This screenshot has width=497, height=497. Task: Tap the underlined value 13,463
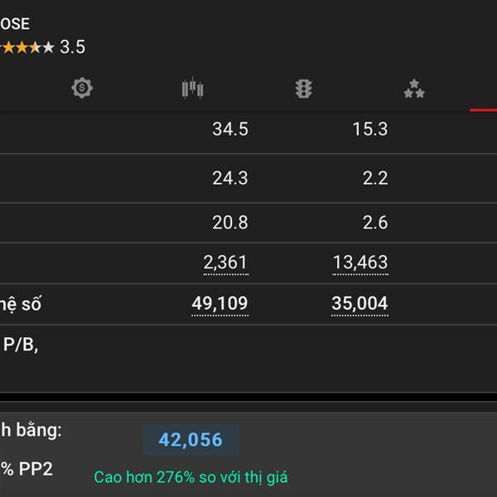tap(360, 263)
